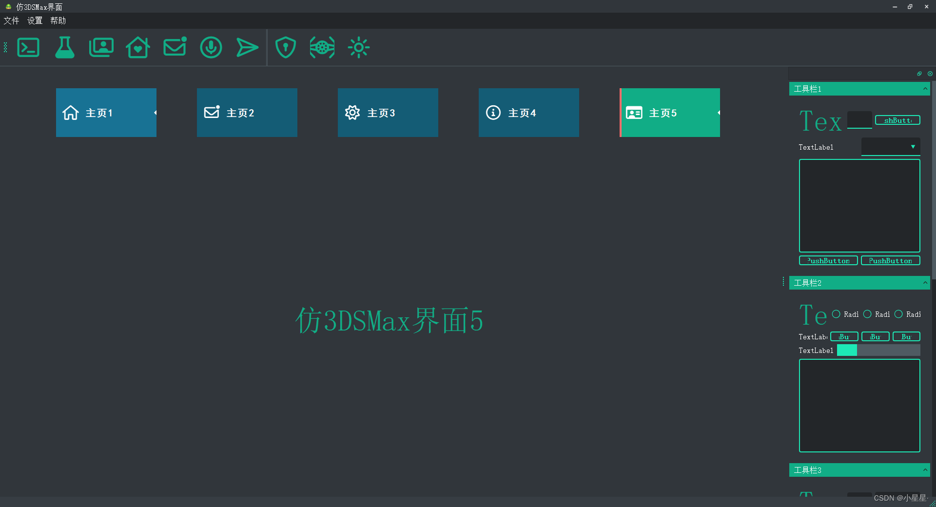The image size is (936, 507).
Task: Click the home with heart toolbar icon
Action: (138, 47)
